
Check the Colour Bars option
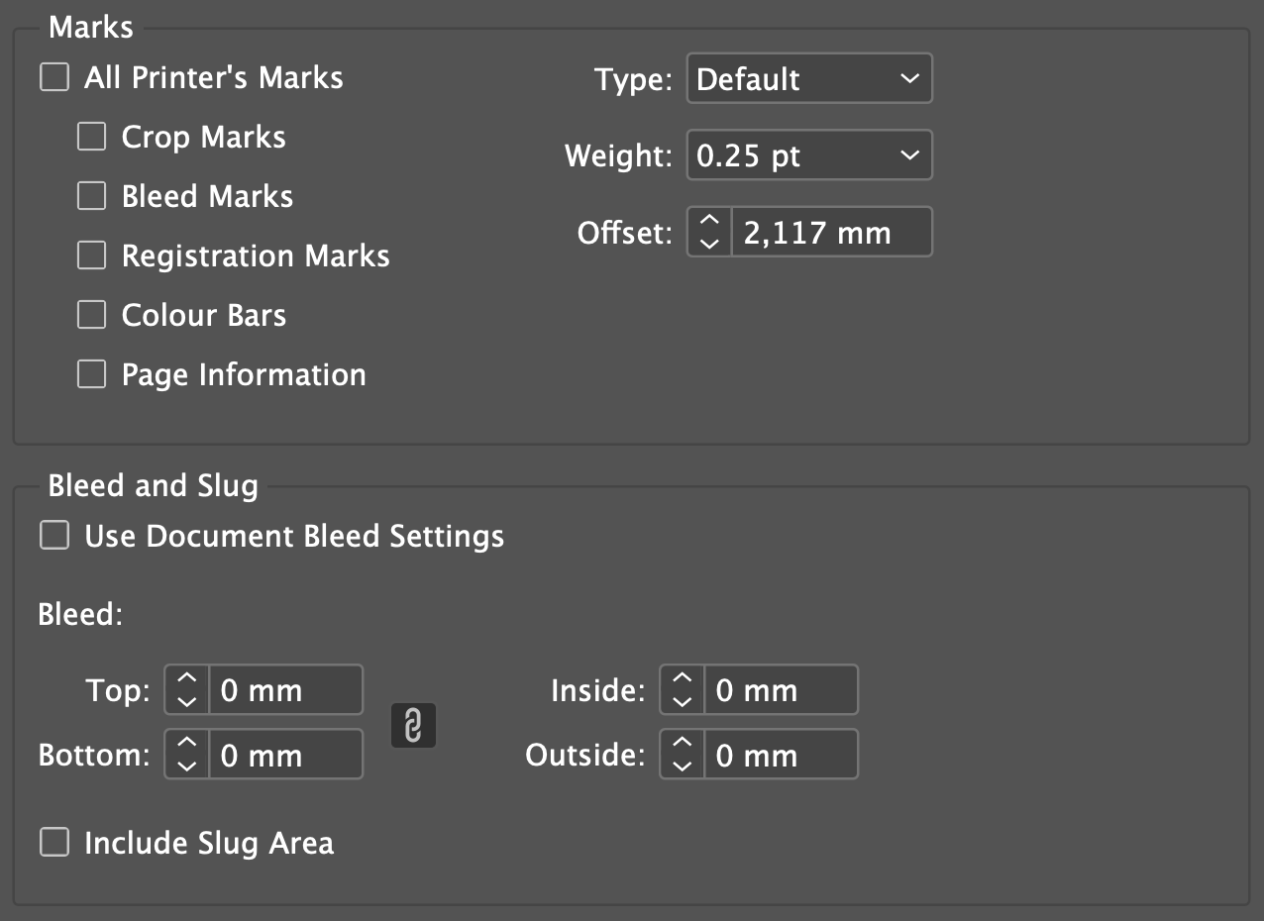(x=92, y=315)
